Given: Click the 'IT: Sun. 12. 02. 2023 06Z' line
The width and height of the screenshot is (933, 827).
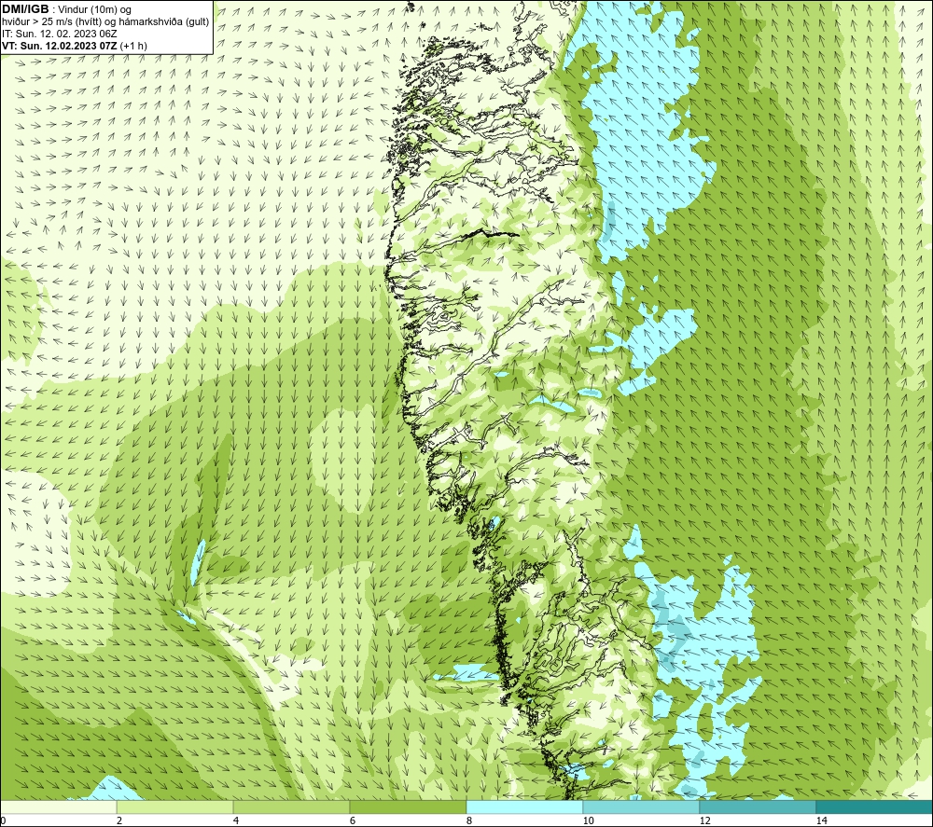Looking at the screenshot, I should [60, 34].
